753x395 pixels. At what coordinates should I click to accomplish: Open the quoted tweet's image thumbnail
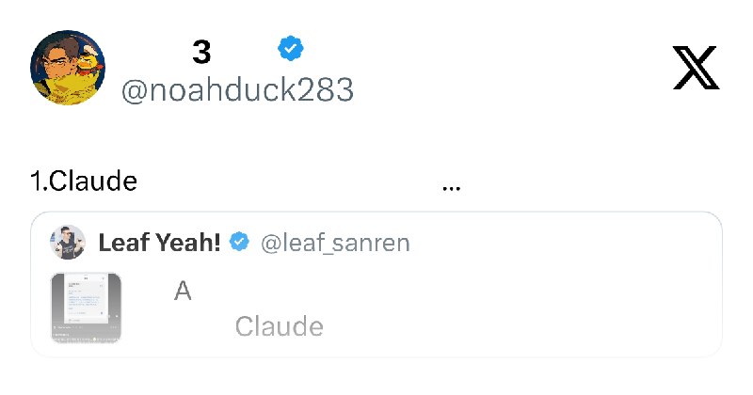(x=86, y=308)
